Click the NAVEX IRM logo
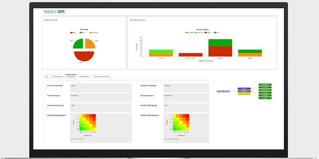This screenshot has height=159, width=319. point(55,12)
